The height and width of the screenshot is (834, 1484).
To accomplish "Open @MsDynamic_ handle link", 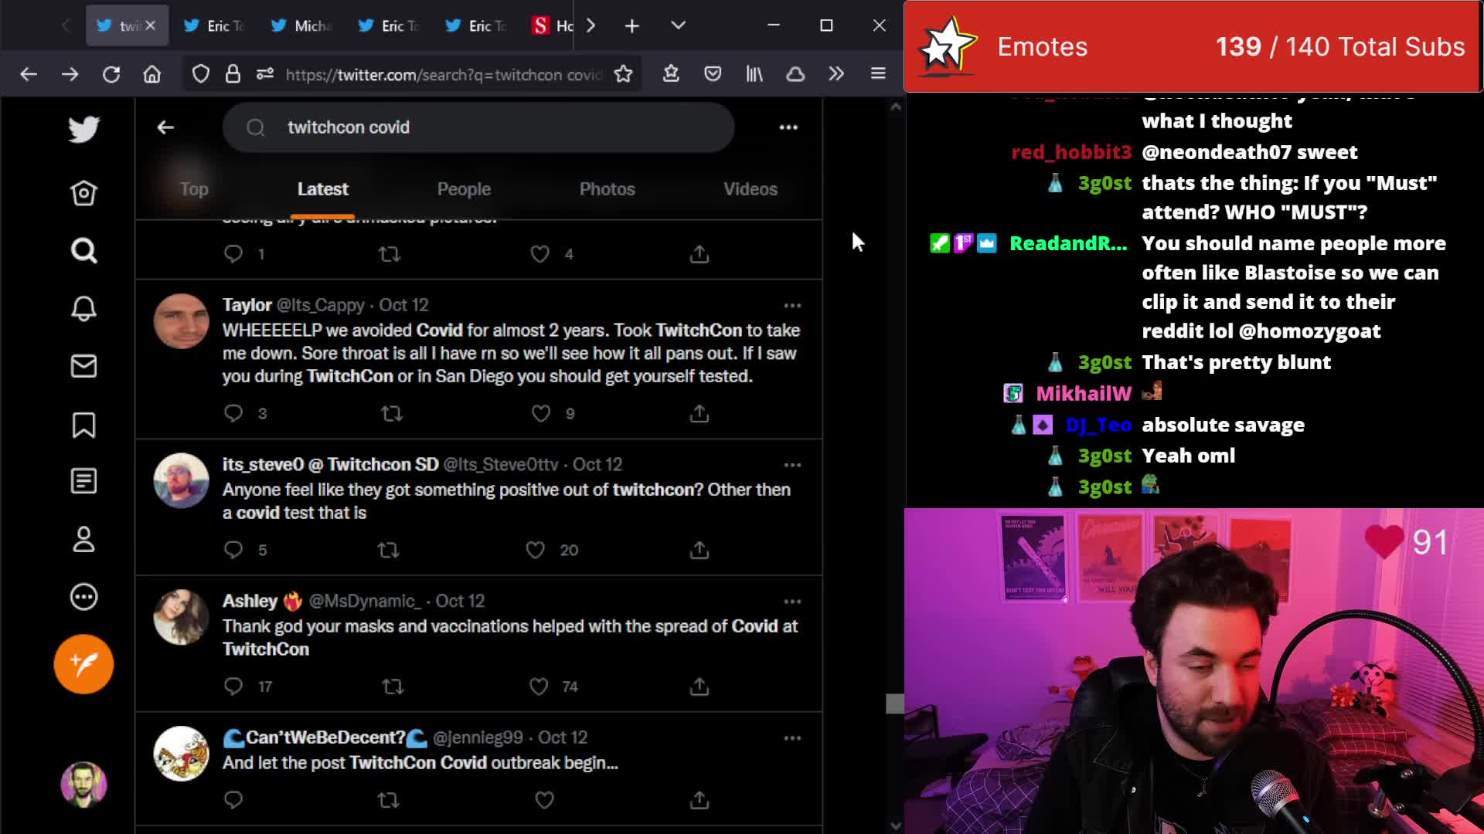I will click(x=365, y=601).
